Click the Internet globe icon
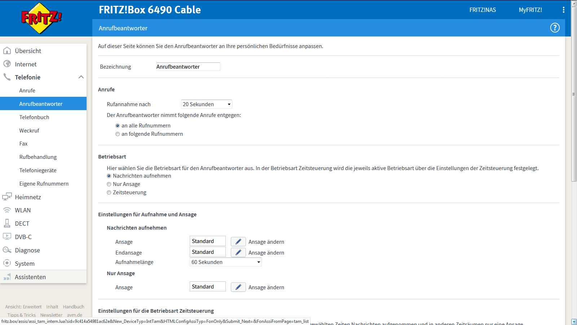The width and height of the screenshot is (577, 325). (x=7, y=64)
